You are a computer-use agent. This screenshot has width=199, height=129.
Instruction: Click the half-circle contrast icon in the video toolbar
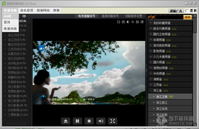[128, 22]
